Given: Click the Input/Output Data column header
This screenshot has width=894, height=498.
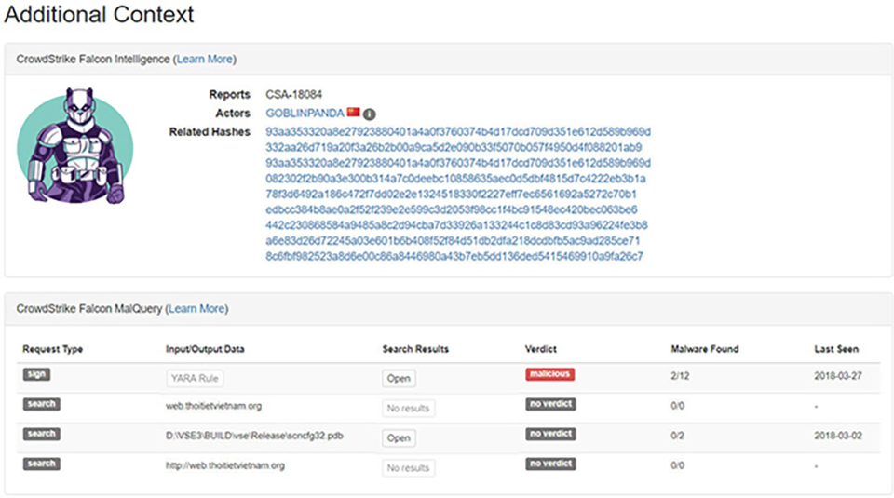Looking at the screenshot, I should (205, 349).
